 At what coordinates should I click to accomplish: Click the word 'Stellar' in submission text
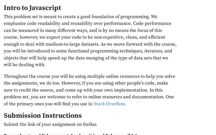point(89,125)
